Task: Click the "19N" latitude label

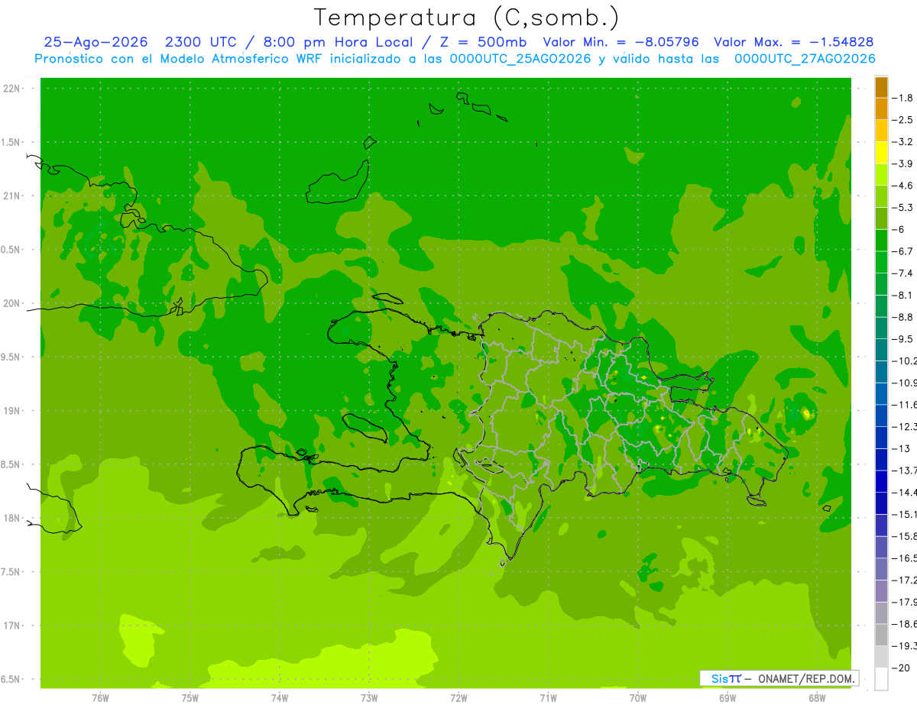Action: [x=12, y=411]
